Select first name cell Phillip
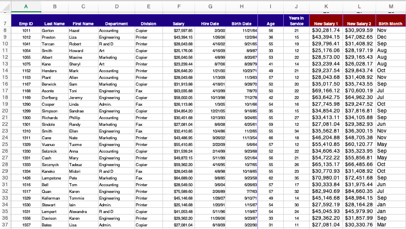The height and width of the screenshot is (229, 406). tap(83, 118)
